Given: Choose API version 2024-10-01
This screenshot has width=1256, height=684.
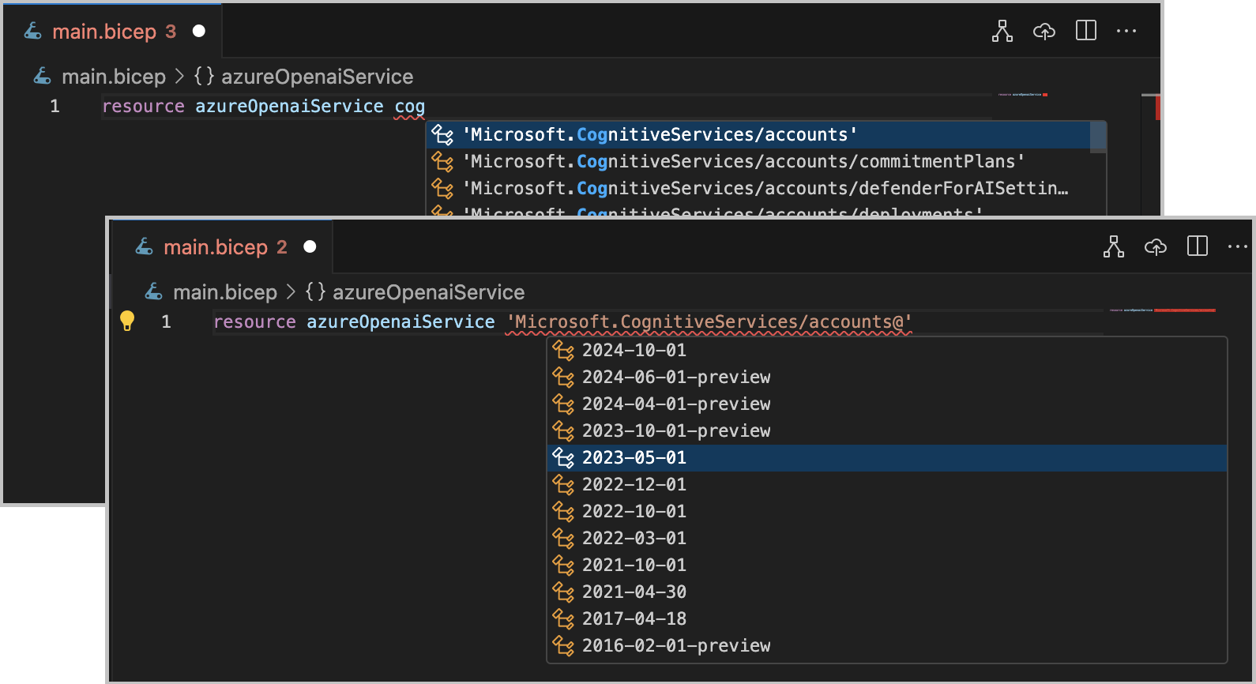Looking at the screenshot, I should tap(887, 351).
